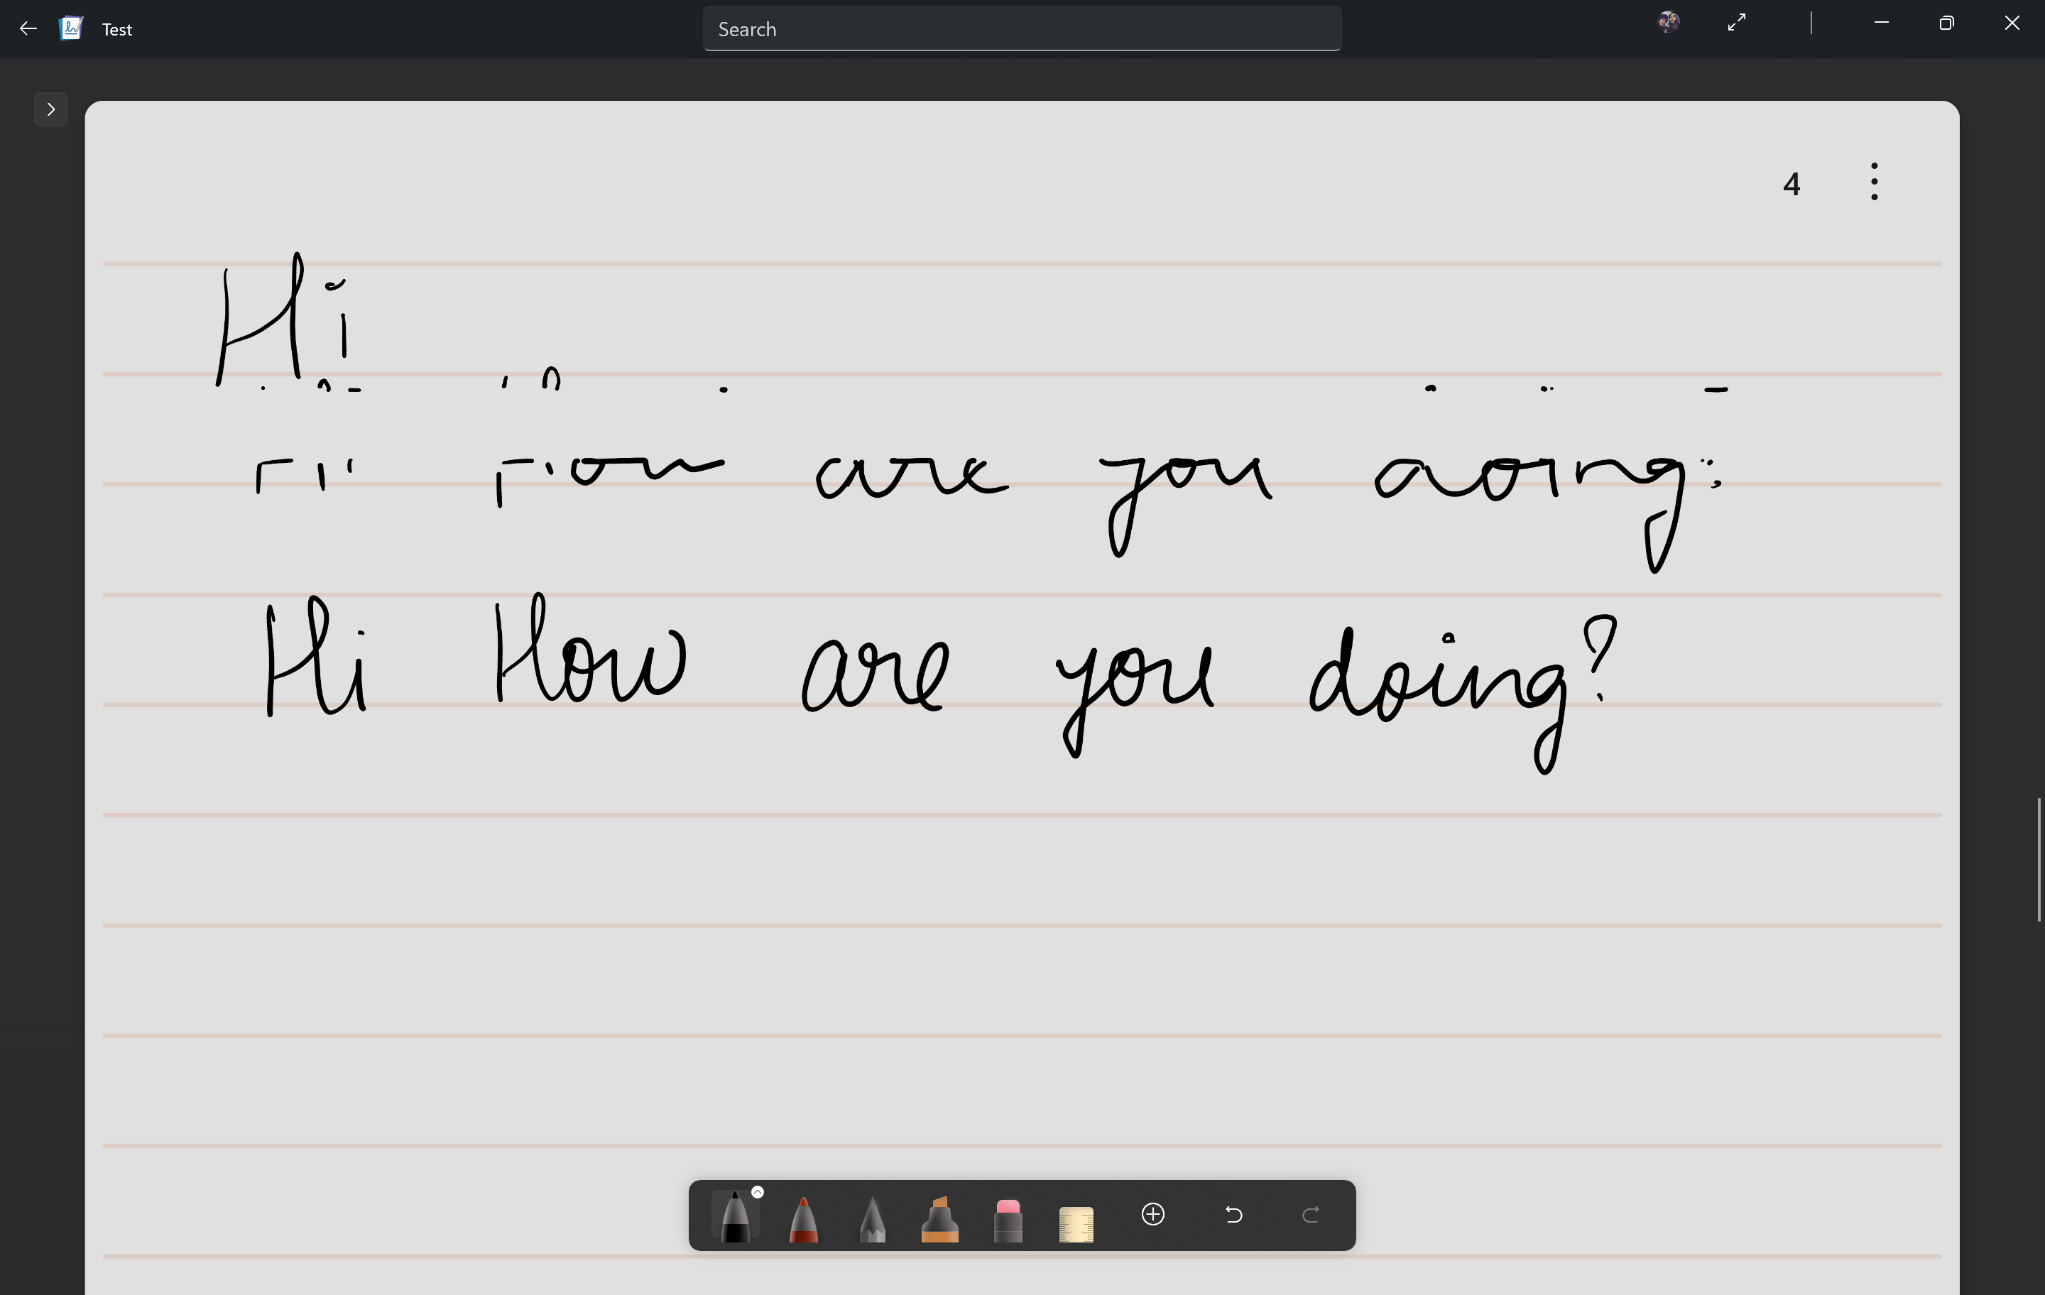Viewport: 2045px width, 1295px height.
Task: Toggle the ruler tool
Action: [x=1076, y=1223]
